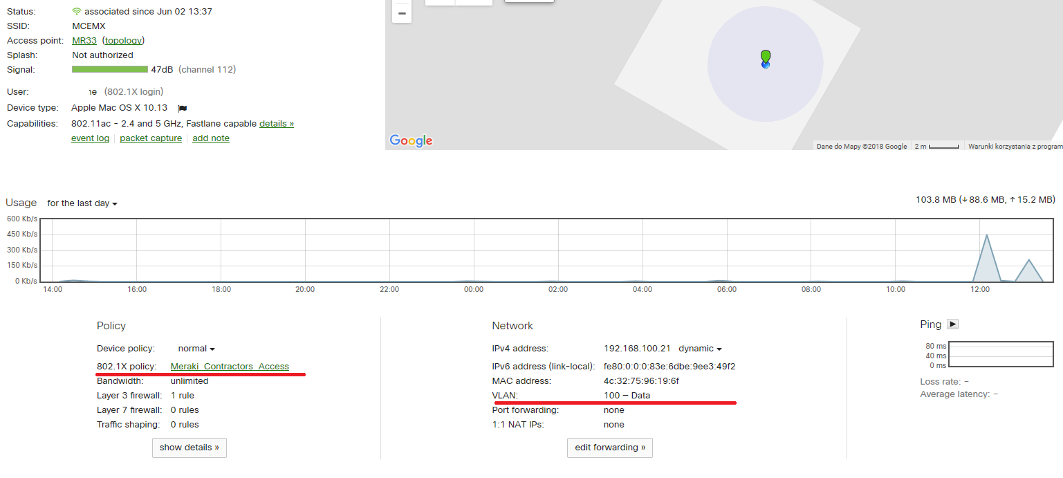Image resolution: width=1063 pixels, height=478 pixels.
Task: Open the Device policy 'normal' dropdown
Action: coord(196,349)
